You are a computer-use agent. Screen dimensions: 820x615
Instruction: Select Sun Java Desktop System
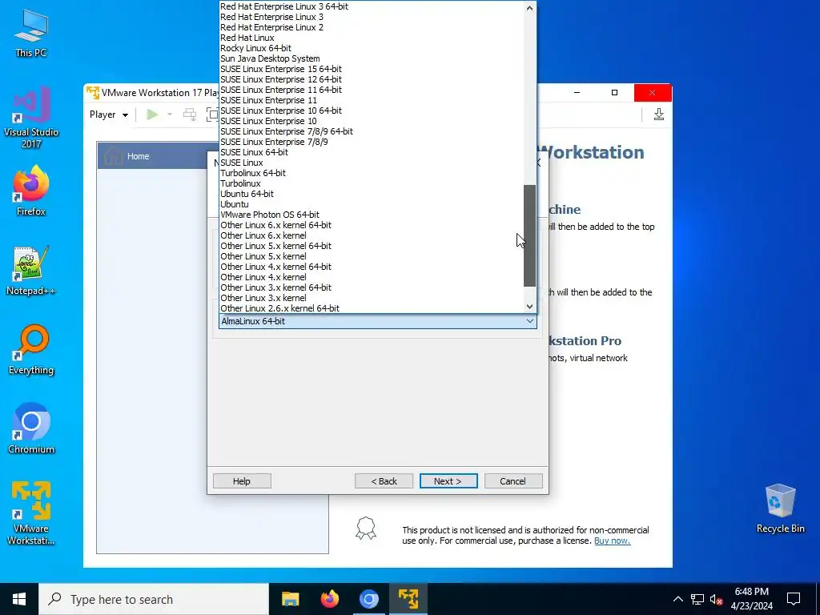372,58
